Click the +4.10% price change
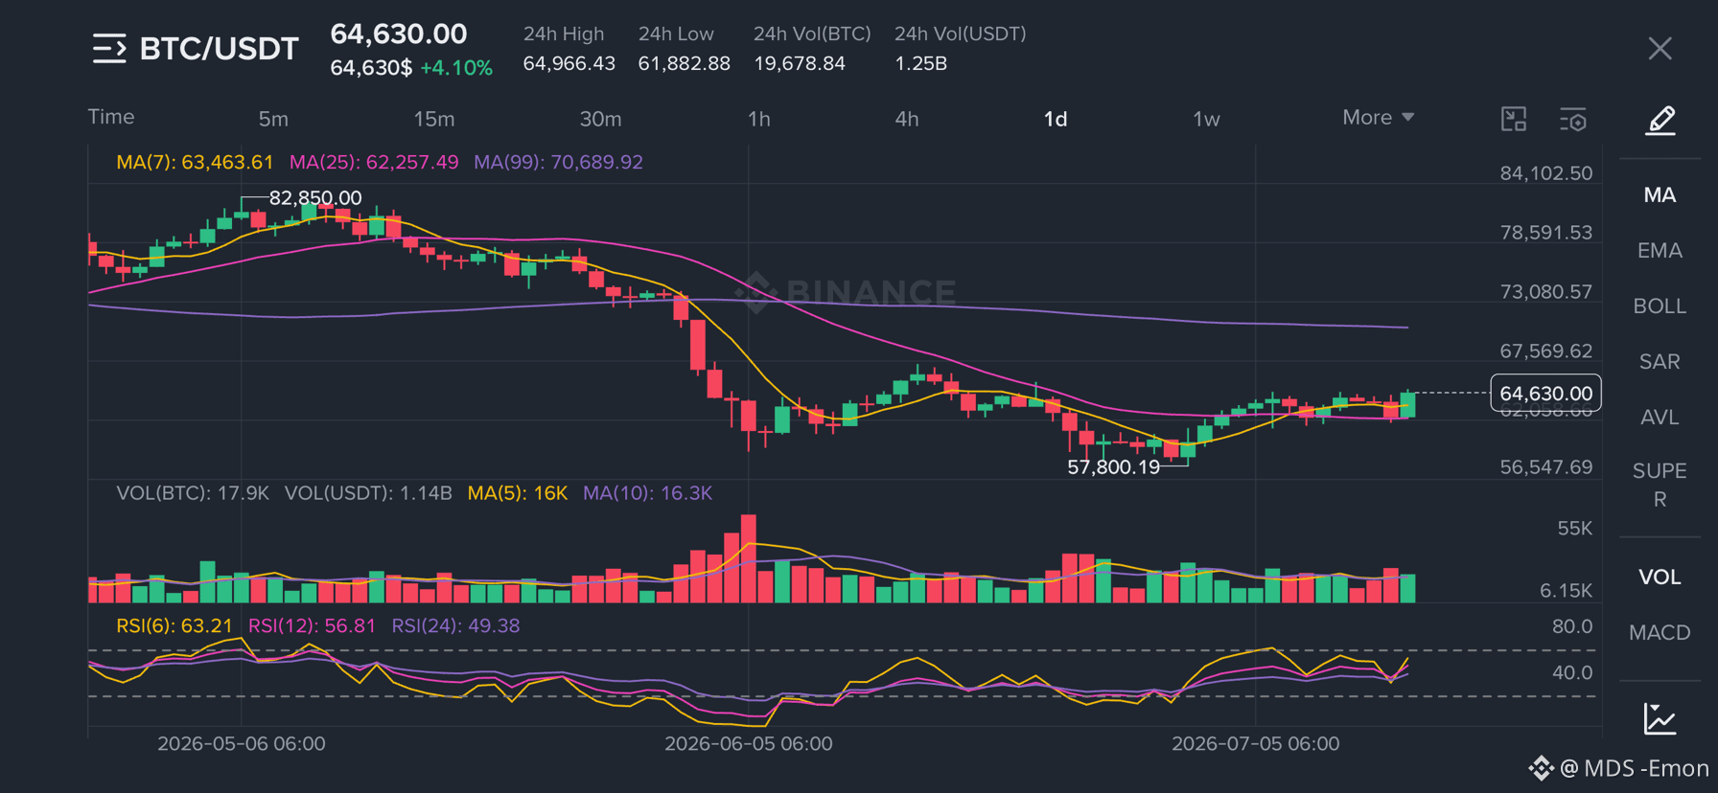 pyautogui.click(x=456, y=68)
